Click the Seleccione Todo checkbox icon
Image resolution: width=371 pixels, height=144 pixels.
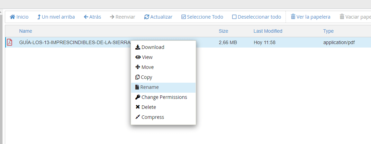pos(184,17)
